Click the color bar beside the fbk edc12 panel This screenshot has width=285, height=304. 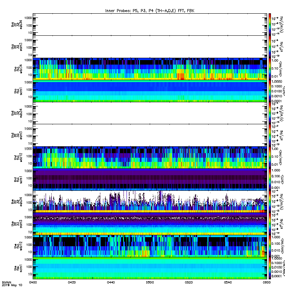click(270, 246)
